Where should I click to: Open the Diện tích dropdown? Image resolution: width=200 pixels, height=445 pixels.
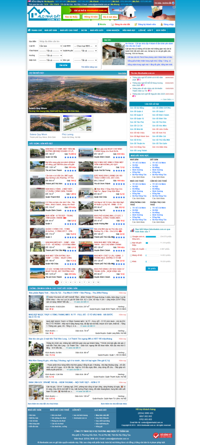tap(50, 60)
